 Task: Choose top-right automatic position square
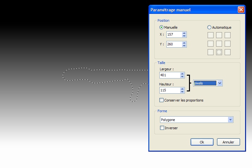227,35
